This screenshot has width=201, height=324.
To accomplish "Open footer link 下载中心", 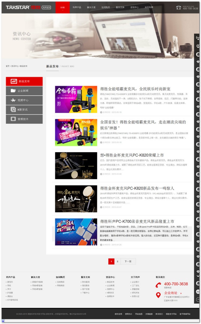I will pyautogui.click(x=86, y=293).
